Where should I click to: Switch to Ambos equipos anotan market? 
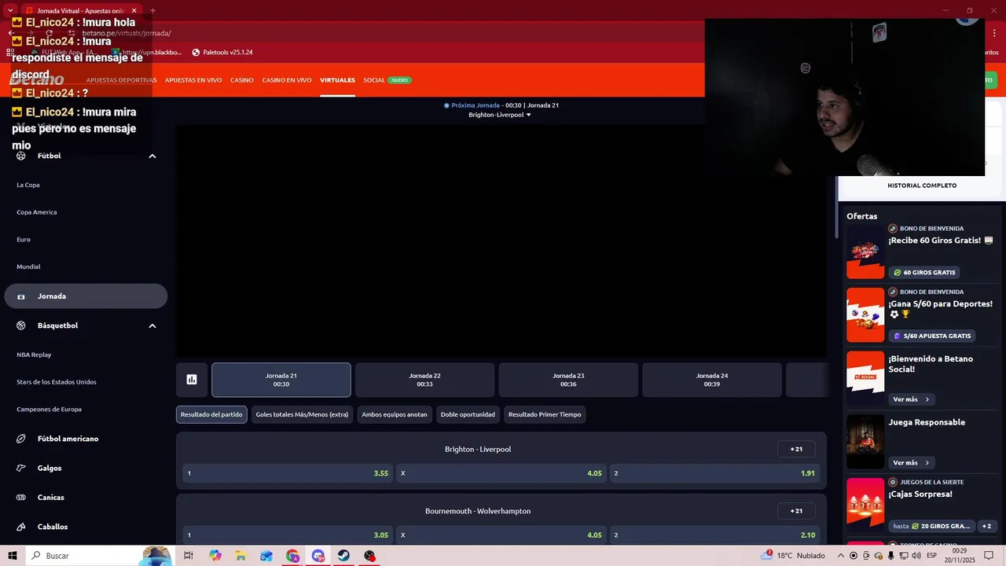(x=395, y=414)
